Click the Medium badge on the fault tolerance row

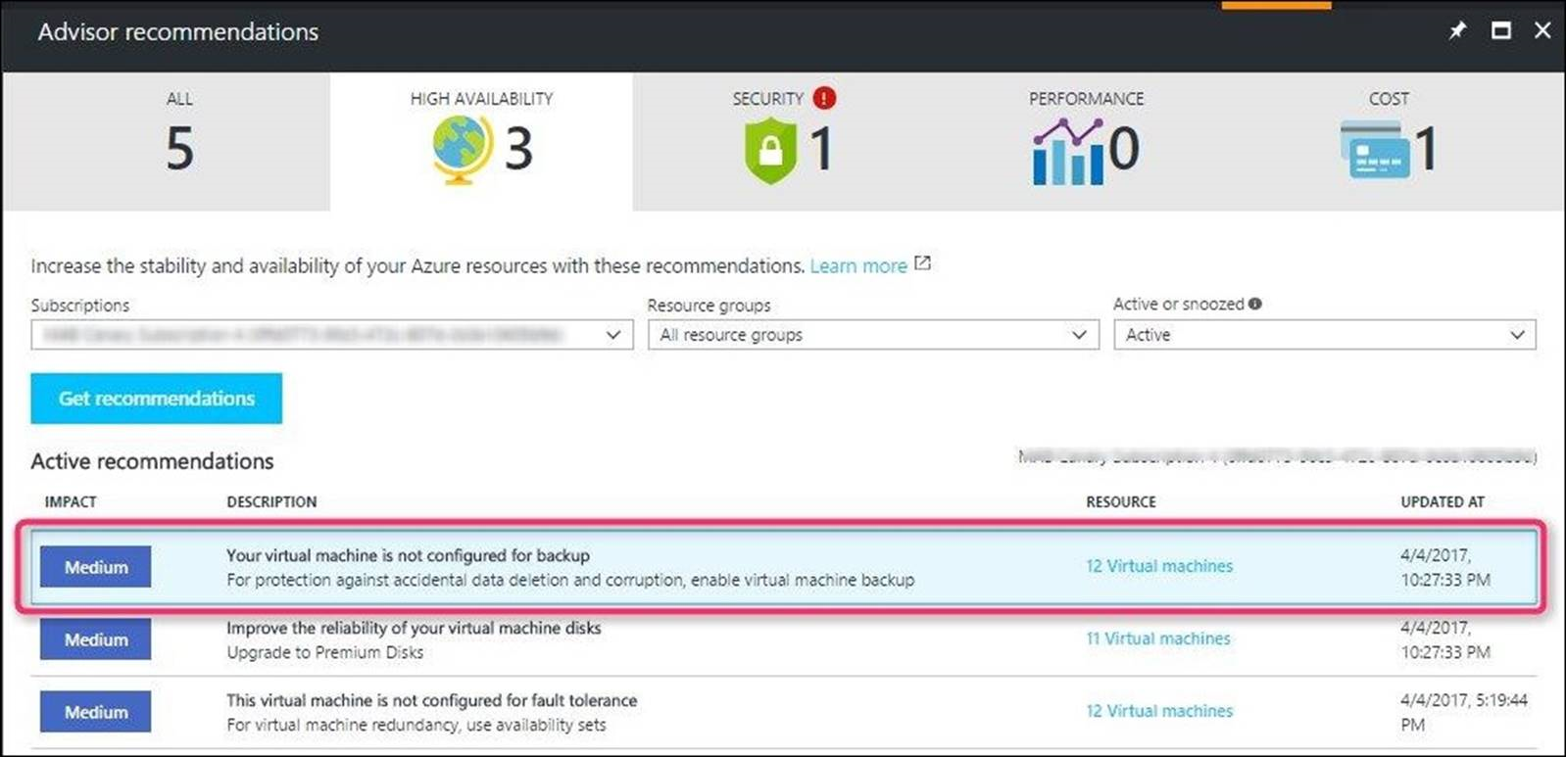(x=95, y=712)
